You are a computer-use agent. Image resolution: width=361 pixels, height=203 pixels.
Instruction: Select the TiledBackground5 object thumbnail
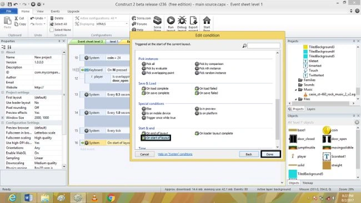[293, 174]
